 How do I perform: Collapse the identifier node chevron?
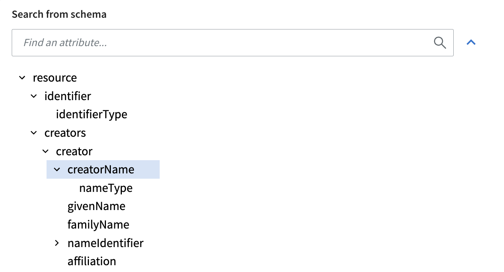click(34, 96)
